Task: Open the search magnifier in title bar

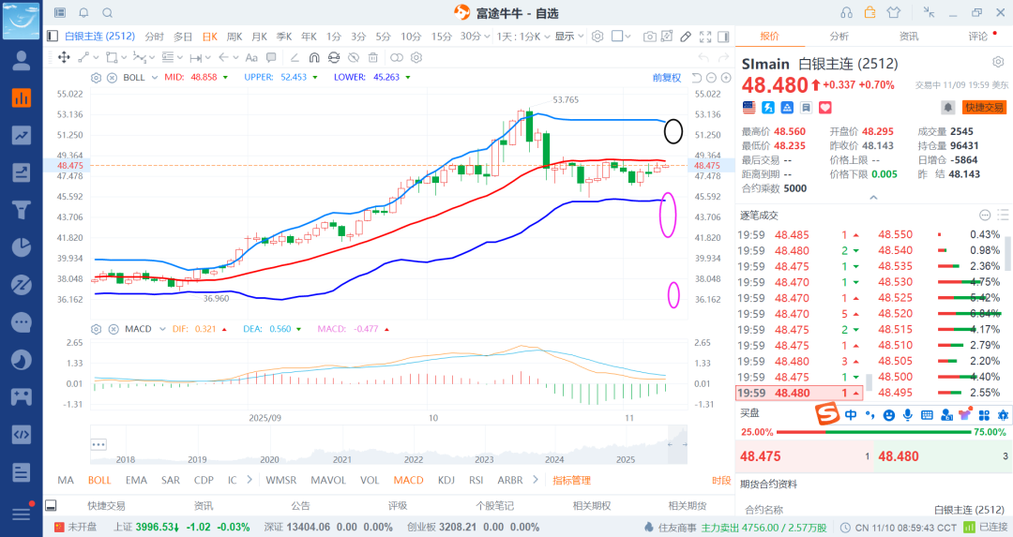Action: pos(107,13)
